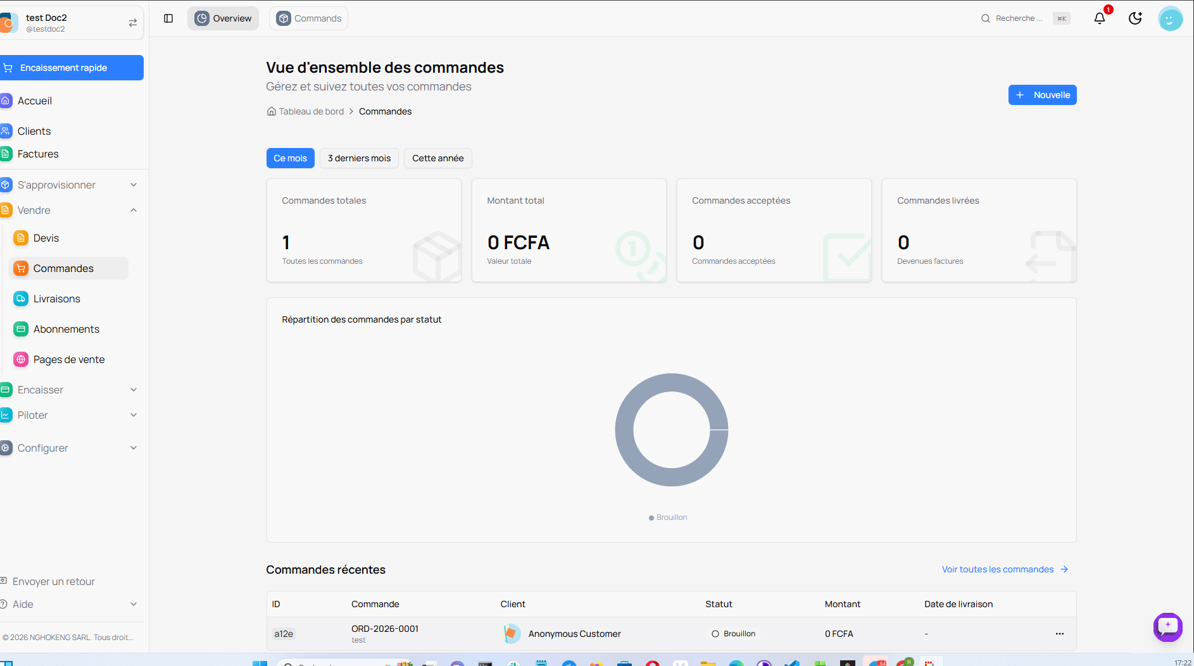Viewport: 1194px width, 666px height.
Task: Select the Overview tab
Action: click(x=223, y=18)
